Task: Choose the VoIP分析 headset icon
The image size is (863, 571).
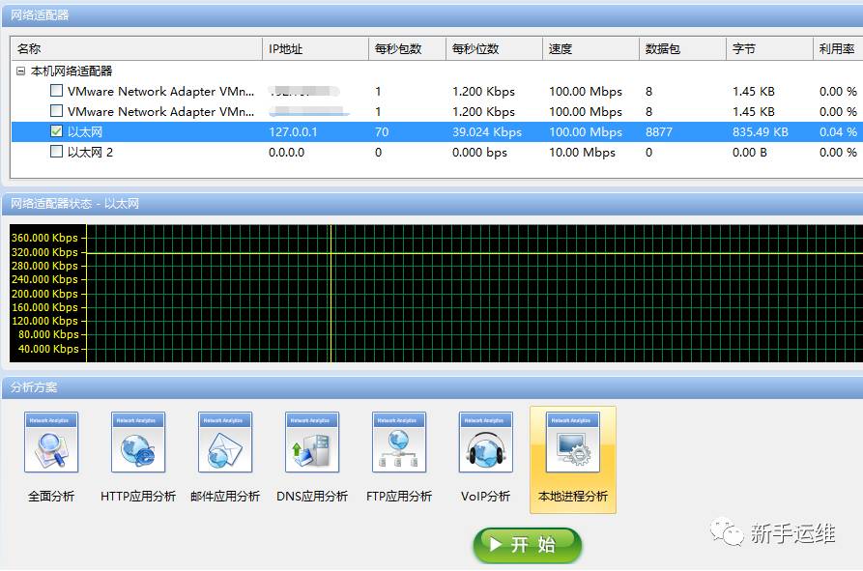Action: point(486,443)
